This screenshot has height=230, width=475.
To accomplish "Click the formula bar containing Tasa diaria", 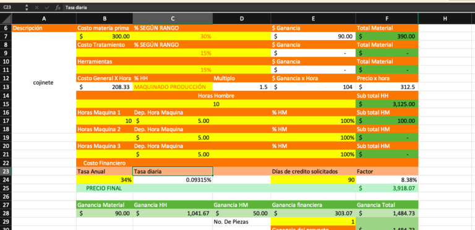I will 269,7.
